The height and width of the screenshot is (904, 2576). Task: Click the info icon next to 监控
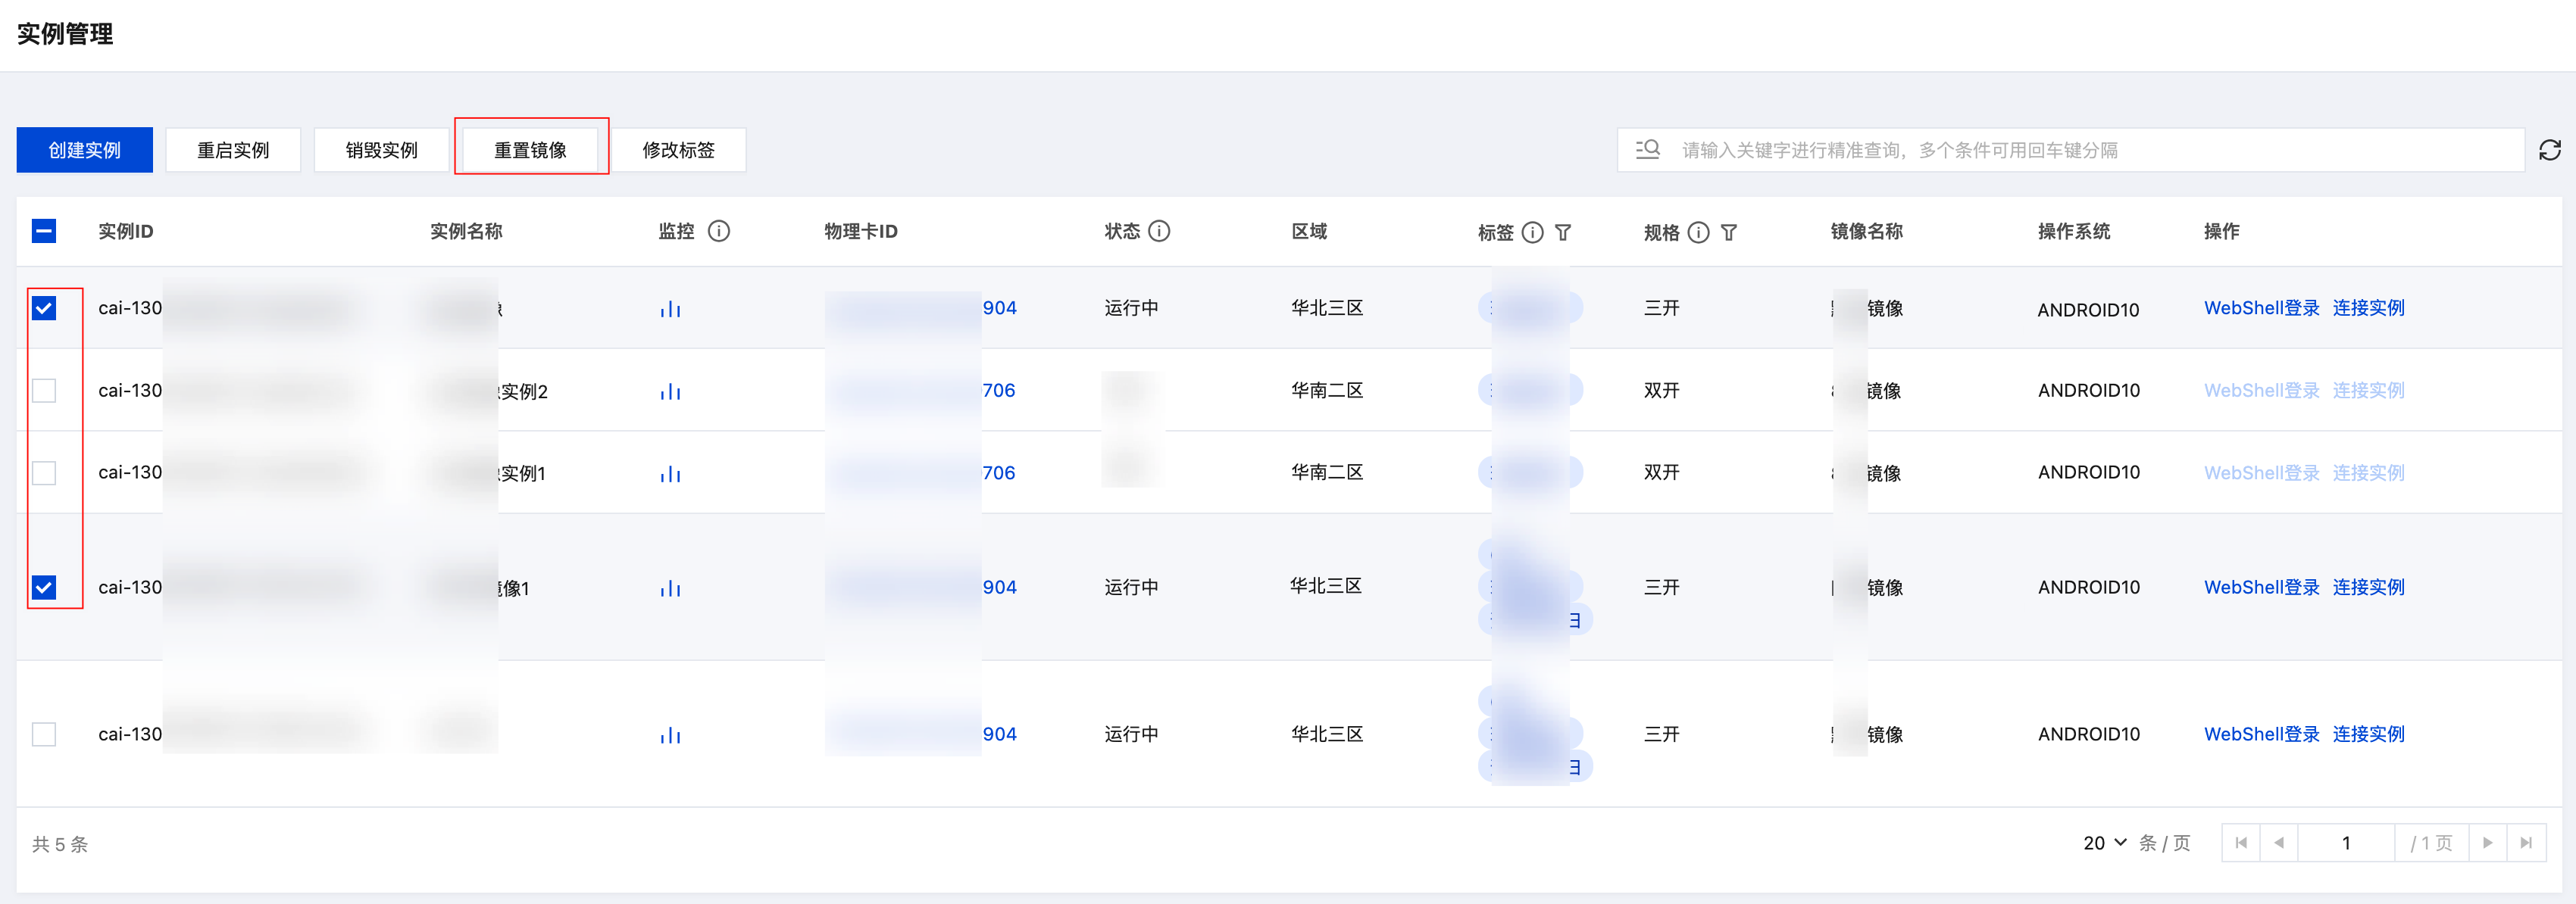(719, 231)
